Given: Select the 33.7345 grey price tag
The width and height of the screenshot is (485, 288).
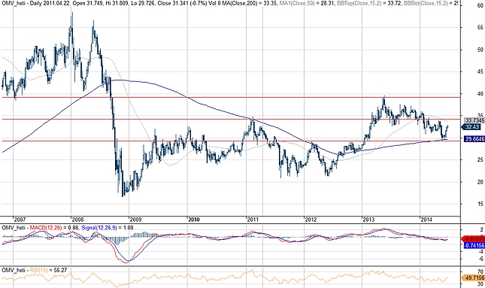Looking at the screenshot, I should click(474, 120).
